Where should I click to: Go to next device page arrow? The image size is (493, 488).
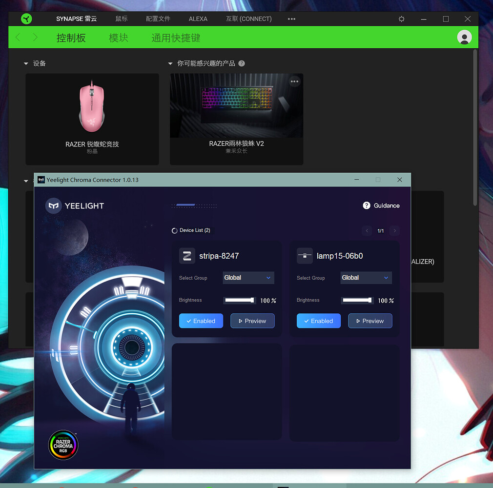click(394, 230)
